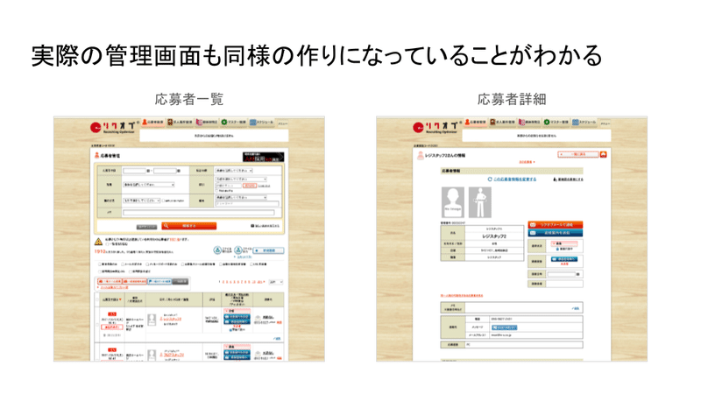Tick the checkbox beneath the small orange form button
This screenshot has width=701, height=394.
[x=217, y=191]
